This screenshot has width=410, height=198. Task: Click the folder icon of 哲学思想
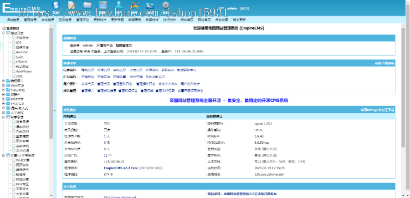(x=8, y=117)
